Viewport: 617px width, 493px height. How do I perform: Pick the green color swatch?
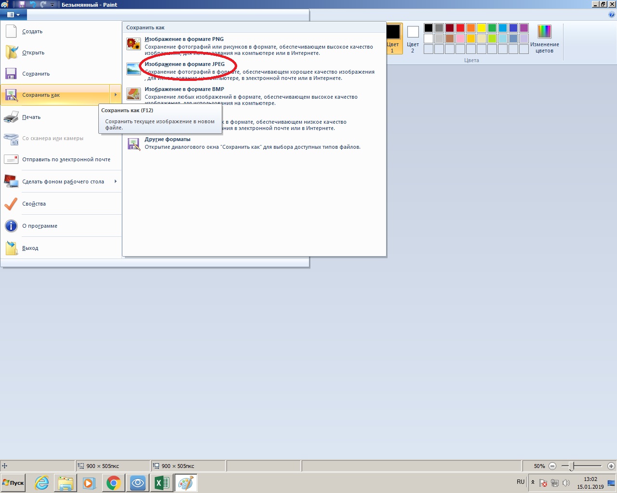(492, 28)
